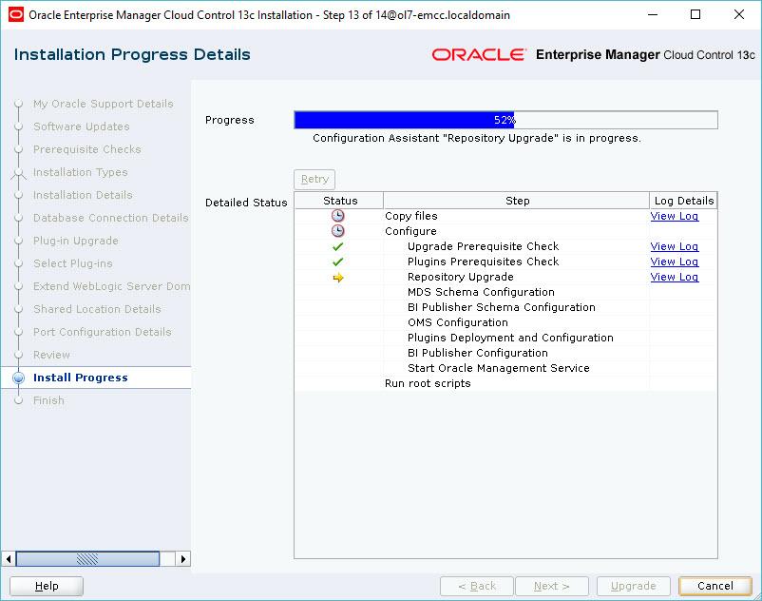Click the Oracle installer icon in title bar

click(16, 14)
